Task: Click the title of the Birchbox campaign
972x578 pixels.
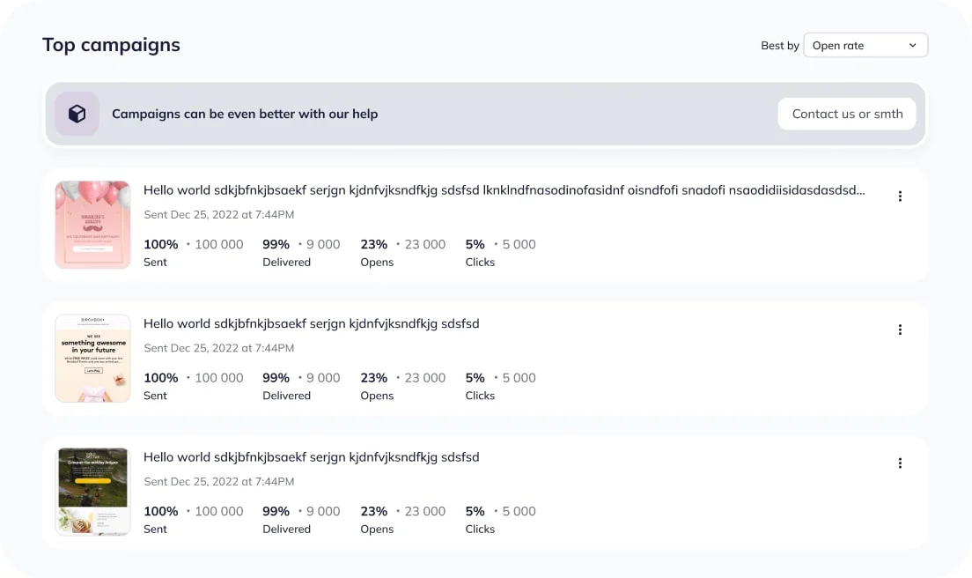Action: click(311, 323)
